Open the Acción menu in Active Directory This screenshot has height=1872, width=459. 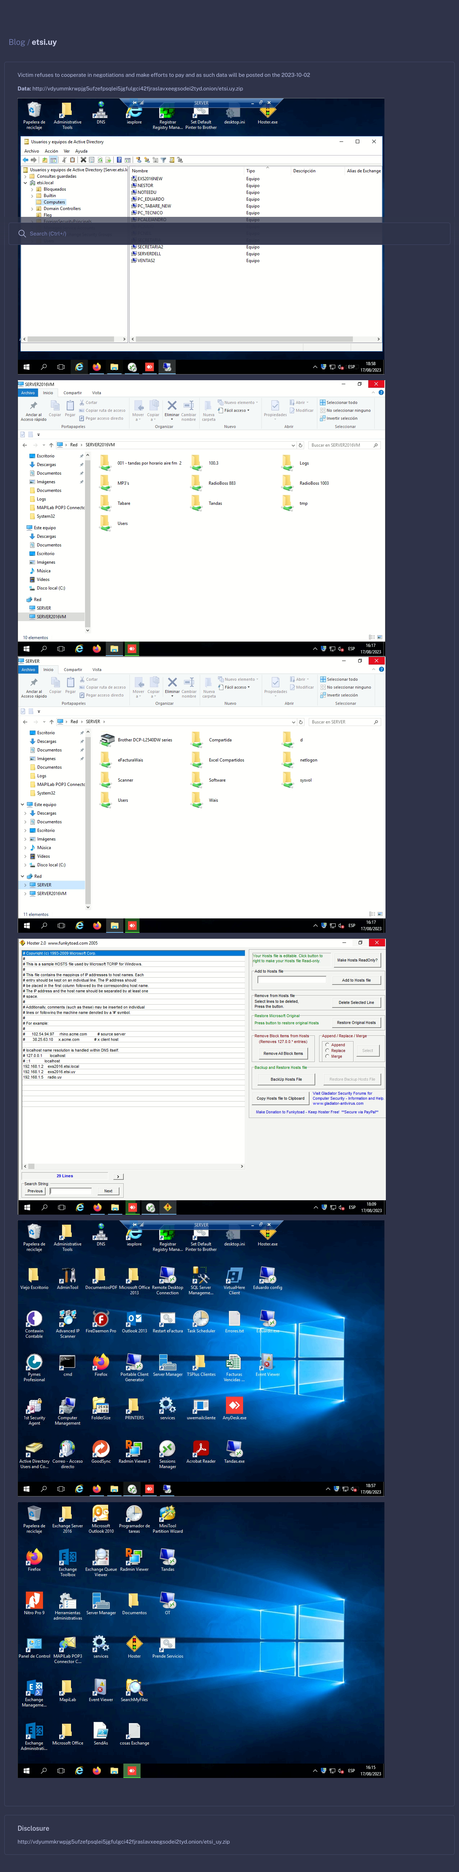click(x=51, y=151)
